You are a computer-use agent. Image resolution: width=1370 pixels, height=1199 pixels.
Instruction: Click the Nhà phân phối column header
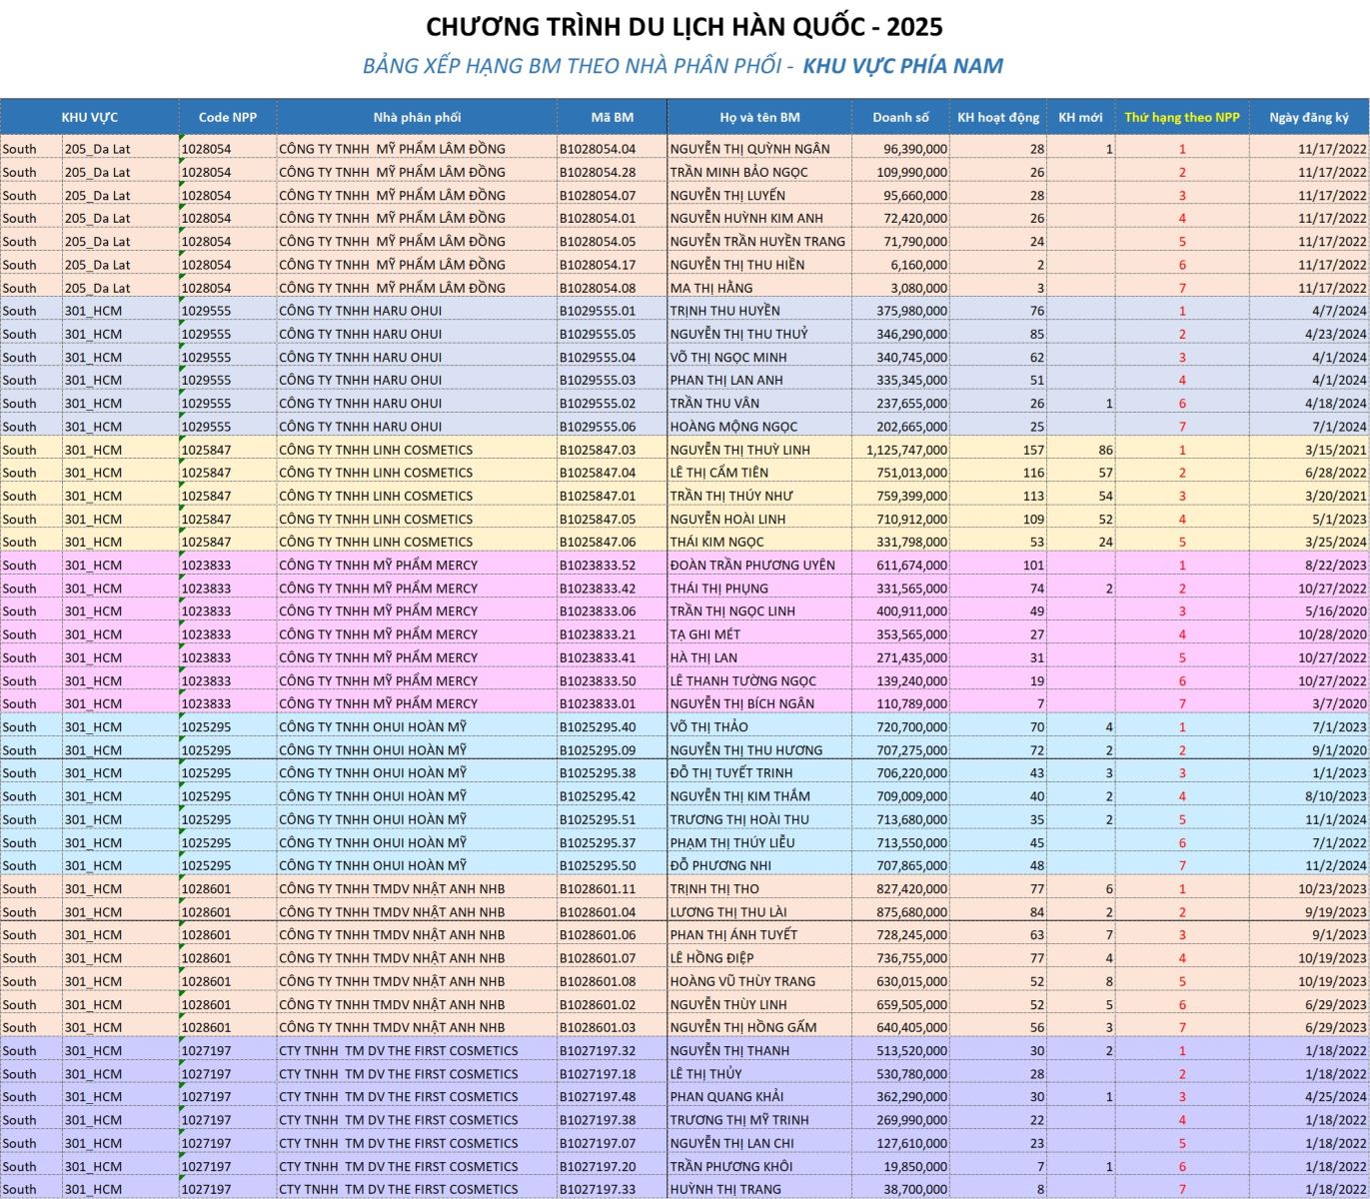pos(417,117)
